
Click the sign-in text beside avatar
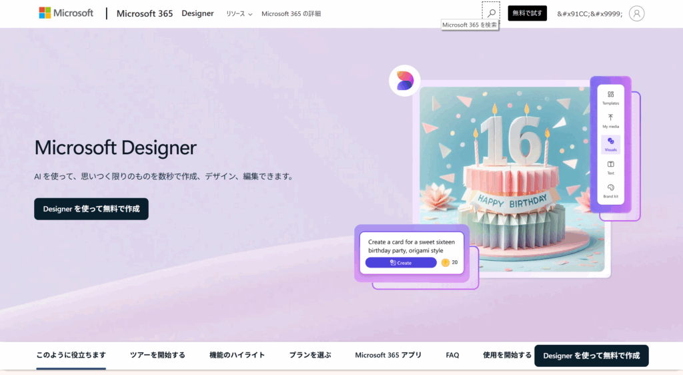pos(590,14)
